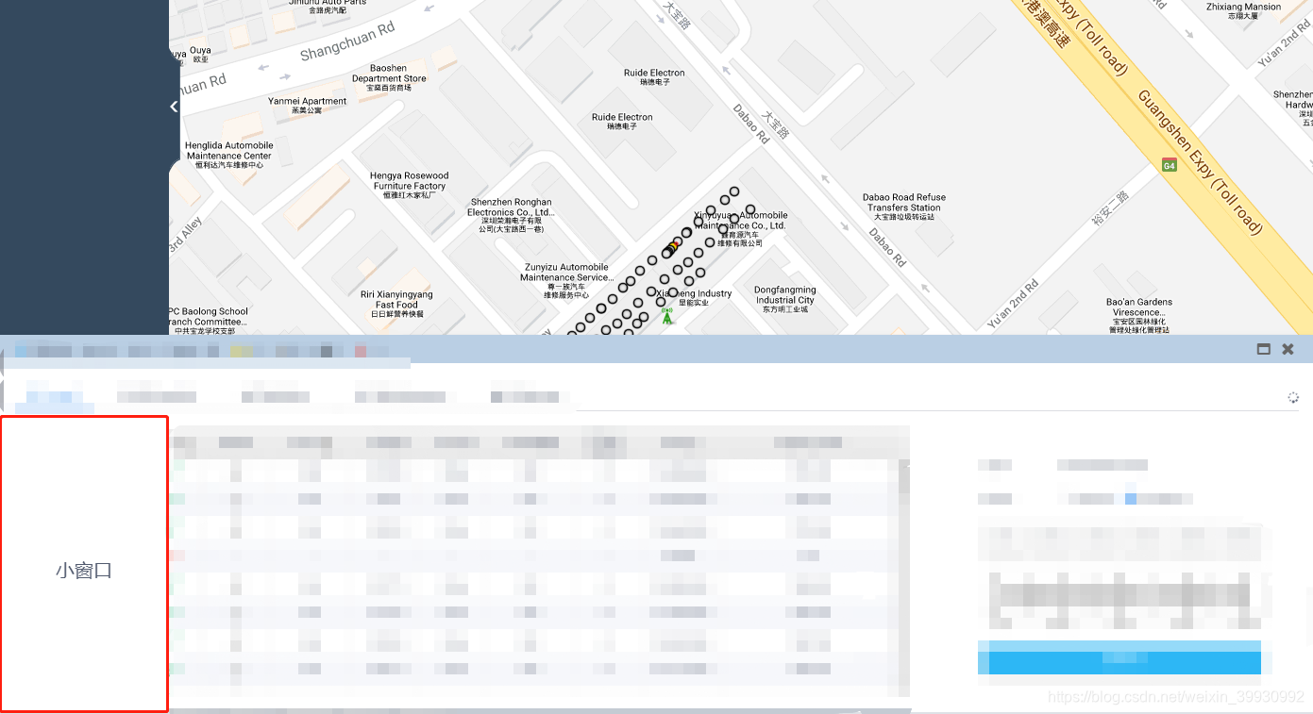This screenshot has width=1313, height=714.
Task: Select Dabao Road Refuse Transfers Station
Action: click(x=903, y=208)
